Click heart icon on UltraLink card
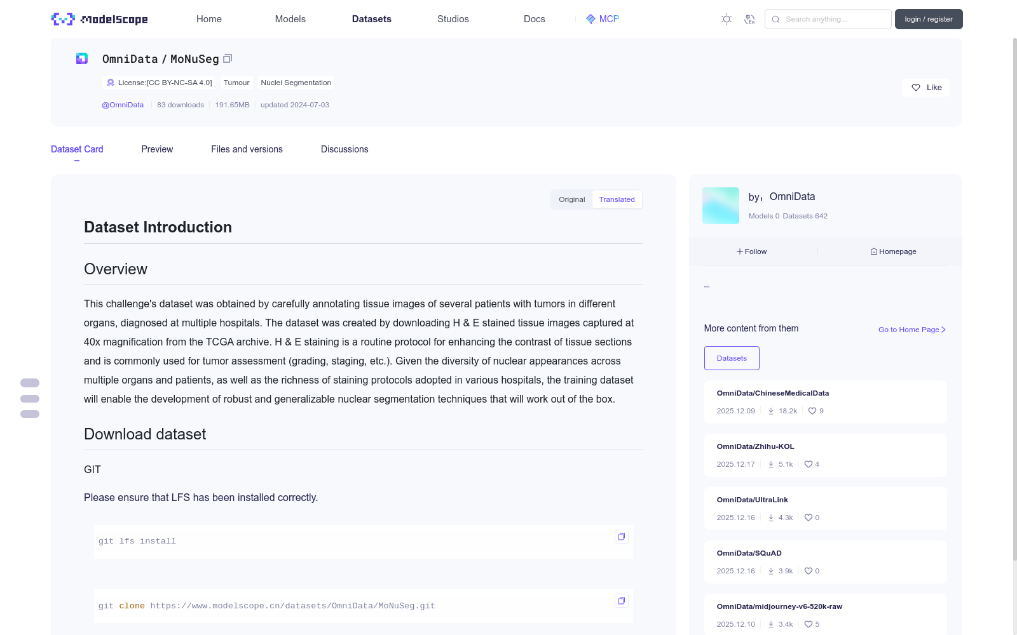The width and height of the screenshot is (1017, 635). click(809, 518)
